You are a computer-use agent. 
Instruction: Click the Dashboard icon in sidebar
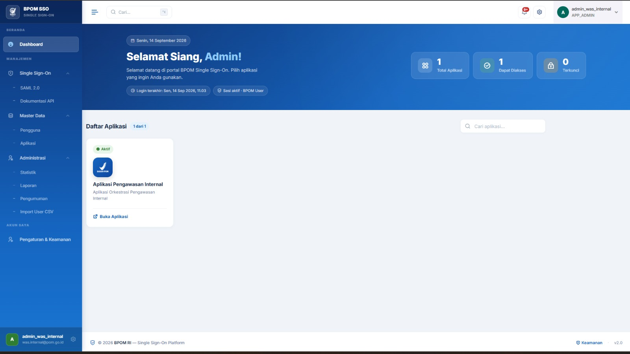coord(11,44)
